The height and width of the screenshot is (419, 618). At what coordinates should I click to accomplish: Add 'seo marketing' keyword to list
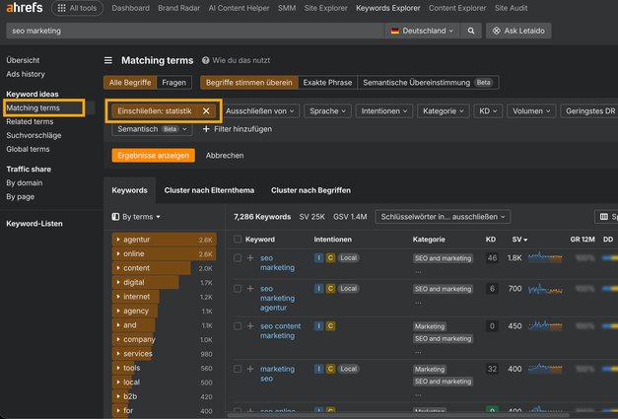tap(250, 257)
